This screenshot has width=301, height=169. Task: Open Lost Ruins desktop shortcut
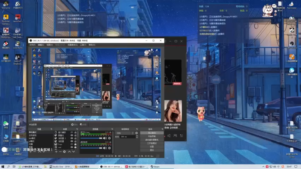[x=18, y=45]
